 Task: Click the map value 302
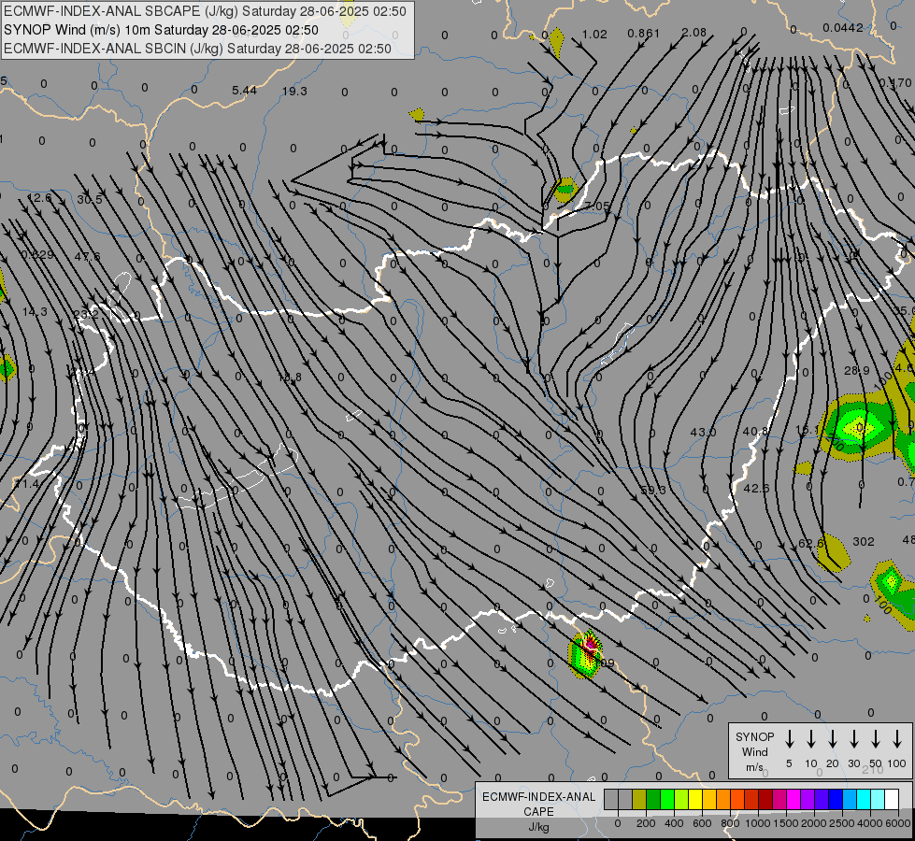(x=863, y=542)
